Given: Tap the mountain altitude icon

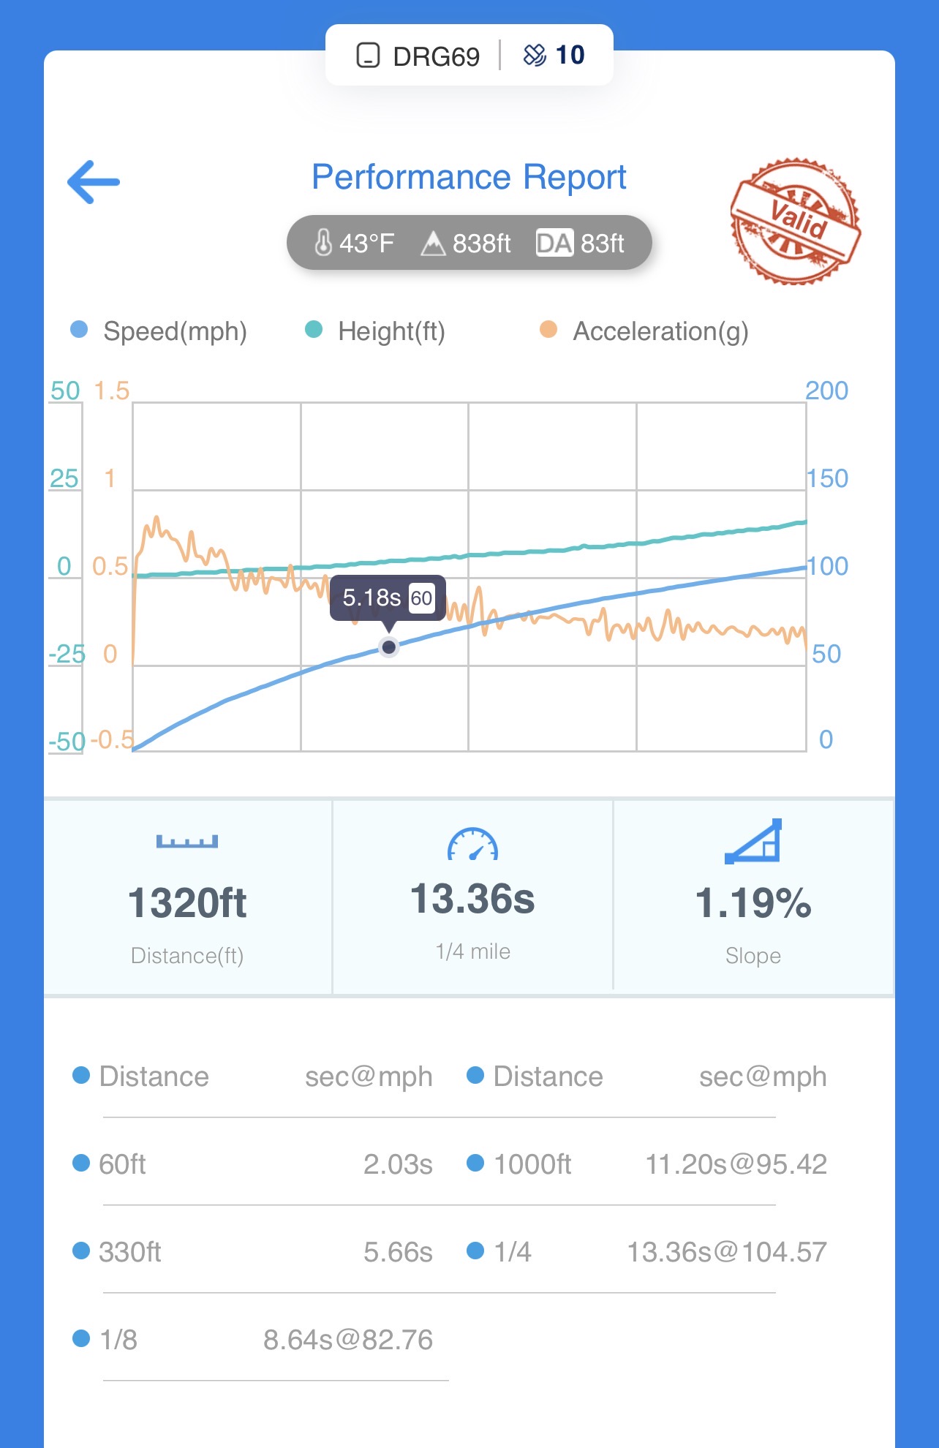Looking at the screenshot, I should [433, 243].
